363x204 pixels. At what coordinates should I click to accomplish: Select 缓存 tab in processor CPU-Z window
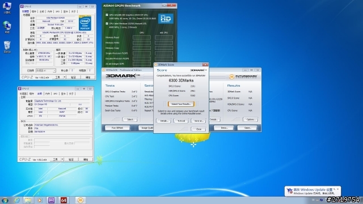tap(34, 11)
